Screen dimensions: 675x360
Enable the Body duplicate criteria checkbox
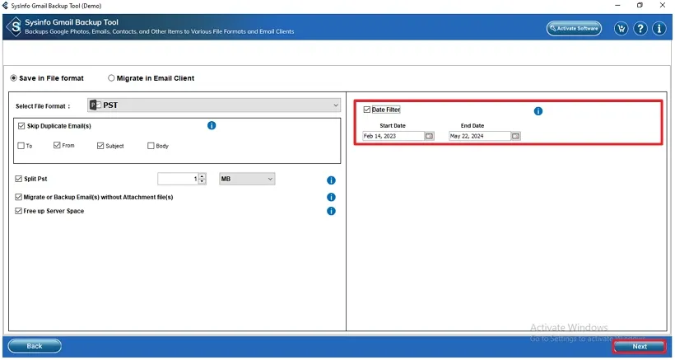[151, 146]
